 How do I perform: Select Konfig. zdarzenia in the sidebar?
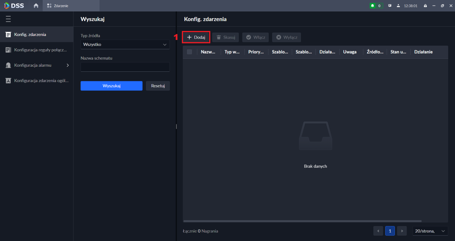point(37,35)
